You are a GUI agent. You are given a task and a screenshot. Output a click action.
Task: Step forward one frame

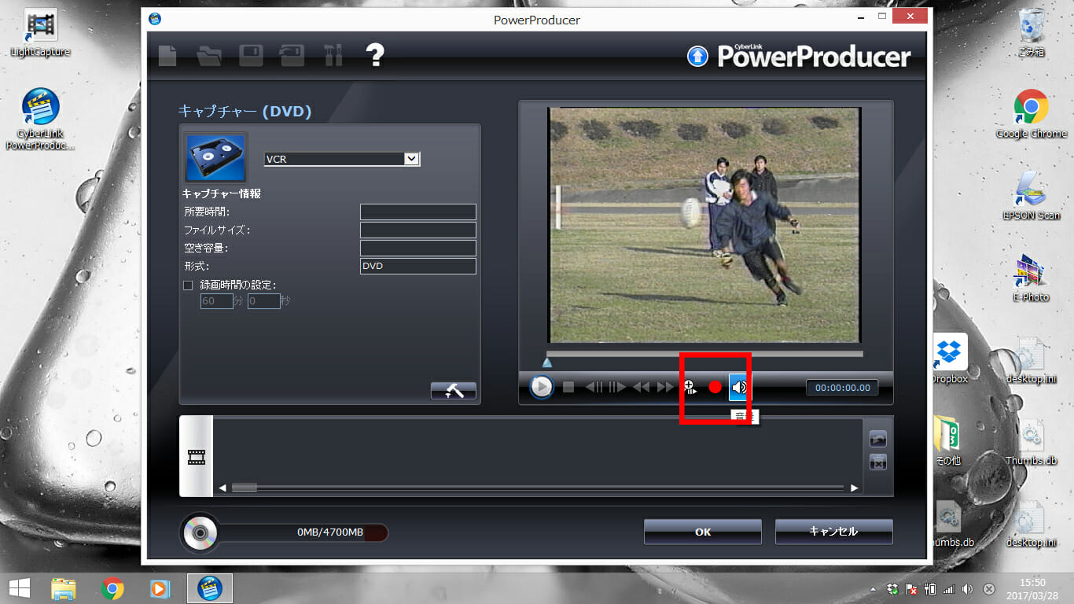pyautogui.click(x=617, y=387)
